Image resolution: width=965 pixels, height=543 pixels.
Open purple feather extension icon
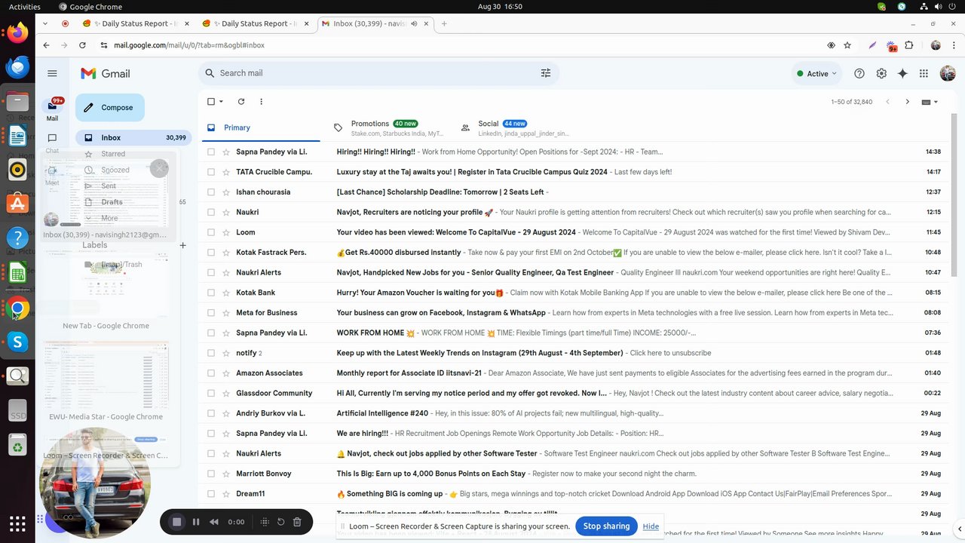pos(872,45)
